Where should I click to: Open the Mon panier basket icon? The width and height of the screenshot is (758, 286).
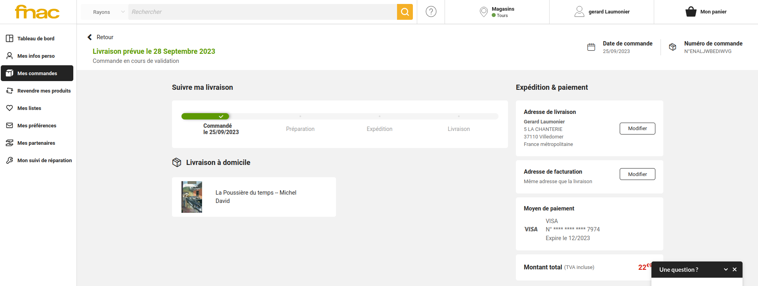(691, 12)
